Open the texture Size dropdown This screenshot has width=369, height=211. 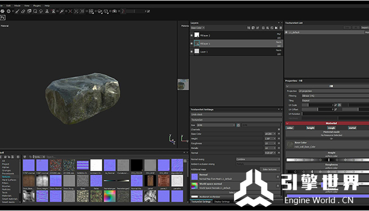tap(216, 125)
